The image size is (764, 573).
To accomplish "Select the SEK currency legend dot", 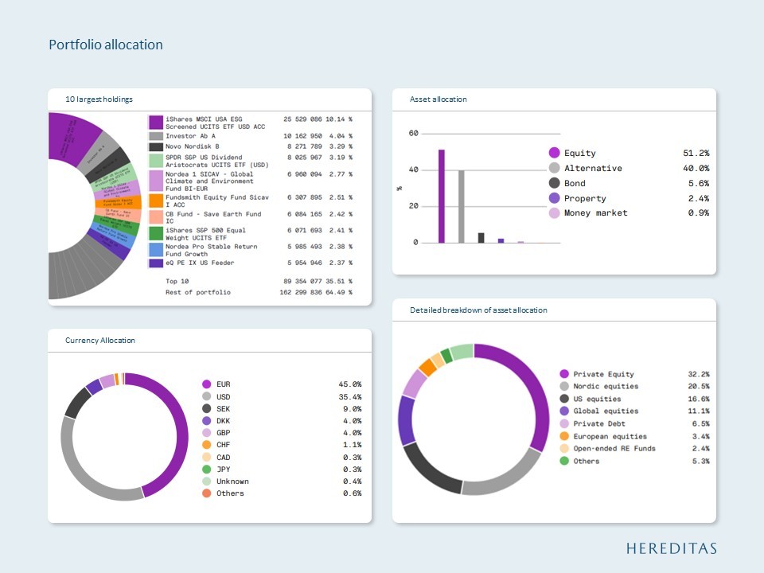I will (x=207, y=409).
